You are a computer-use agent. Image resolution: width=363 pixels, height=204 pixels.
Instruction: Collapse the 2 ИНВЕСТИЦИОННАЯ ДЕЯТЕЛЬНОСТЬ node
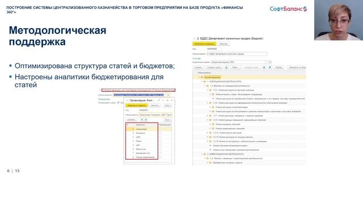pyautogui.click(x=202, y=154)
